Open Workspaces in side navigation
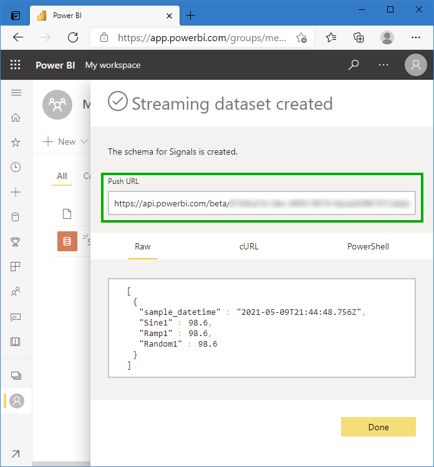434x467 pixels. coord(16,375)
